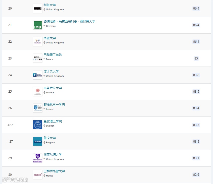Click the Uppsala Universitet logo
Viewport: 213px width, 184px height.
(38, 92)
